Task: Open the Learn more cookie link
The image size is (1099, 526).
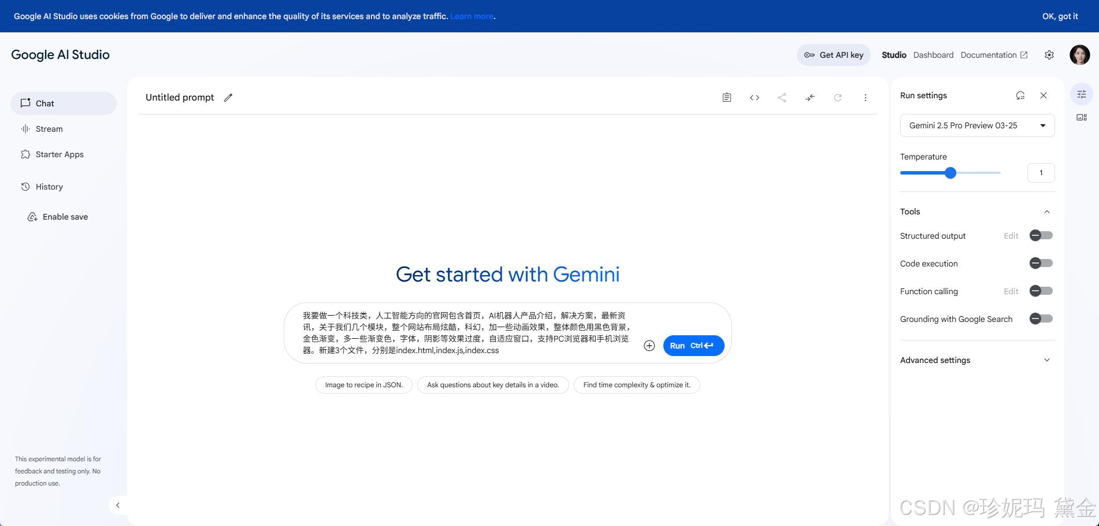Action: [471, 16]
